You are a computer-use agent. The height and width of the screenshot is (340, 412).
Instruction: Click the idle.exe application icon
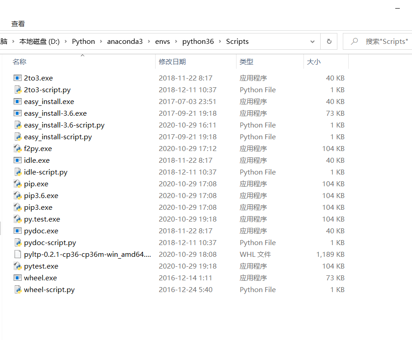[18, 160]
